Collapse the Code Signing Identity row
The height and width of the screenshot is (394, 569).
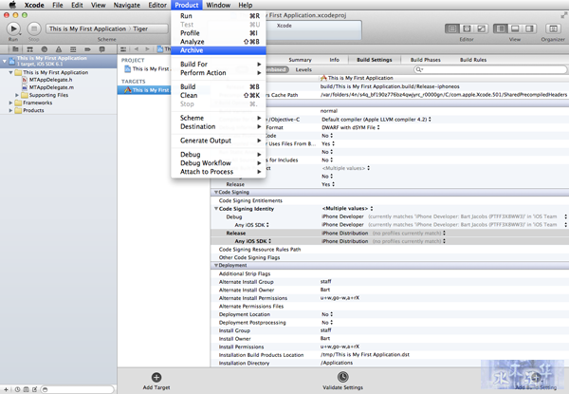click(216, 209)
